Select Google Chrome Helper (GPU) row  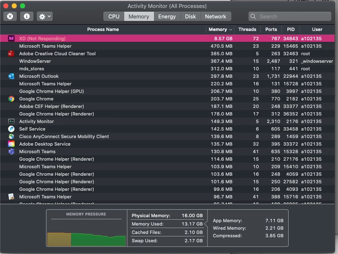click(167, 91)
